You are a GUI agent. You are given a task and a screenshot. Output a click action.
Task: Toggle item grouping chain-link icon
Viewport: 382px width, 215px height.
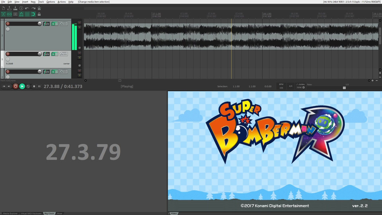(9, 14)
